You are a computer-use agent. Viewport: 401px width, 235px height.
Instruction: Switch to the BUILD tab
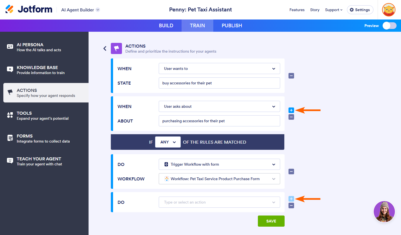(x=166, y=26)
